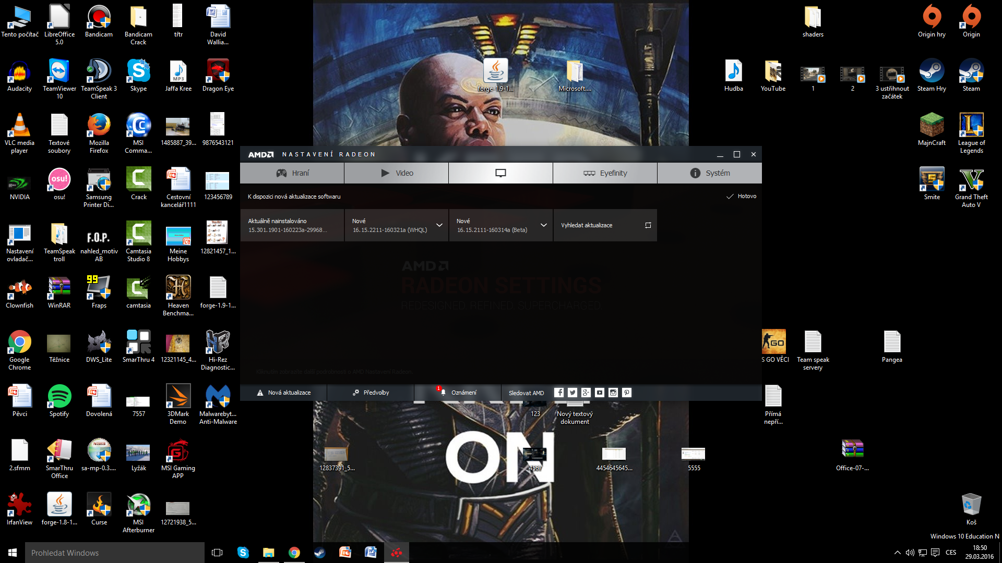Select the Systém tab
Image resolution: width=1002 pixels, height=563 pixels.
(x=710, y=173)
